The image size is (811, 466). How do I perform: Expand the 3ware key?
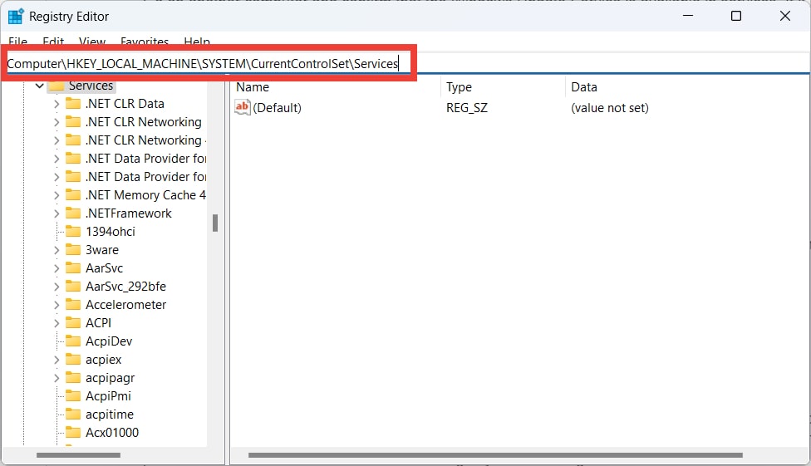click(x=57, y=250)
